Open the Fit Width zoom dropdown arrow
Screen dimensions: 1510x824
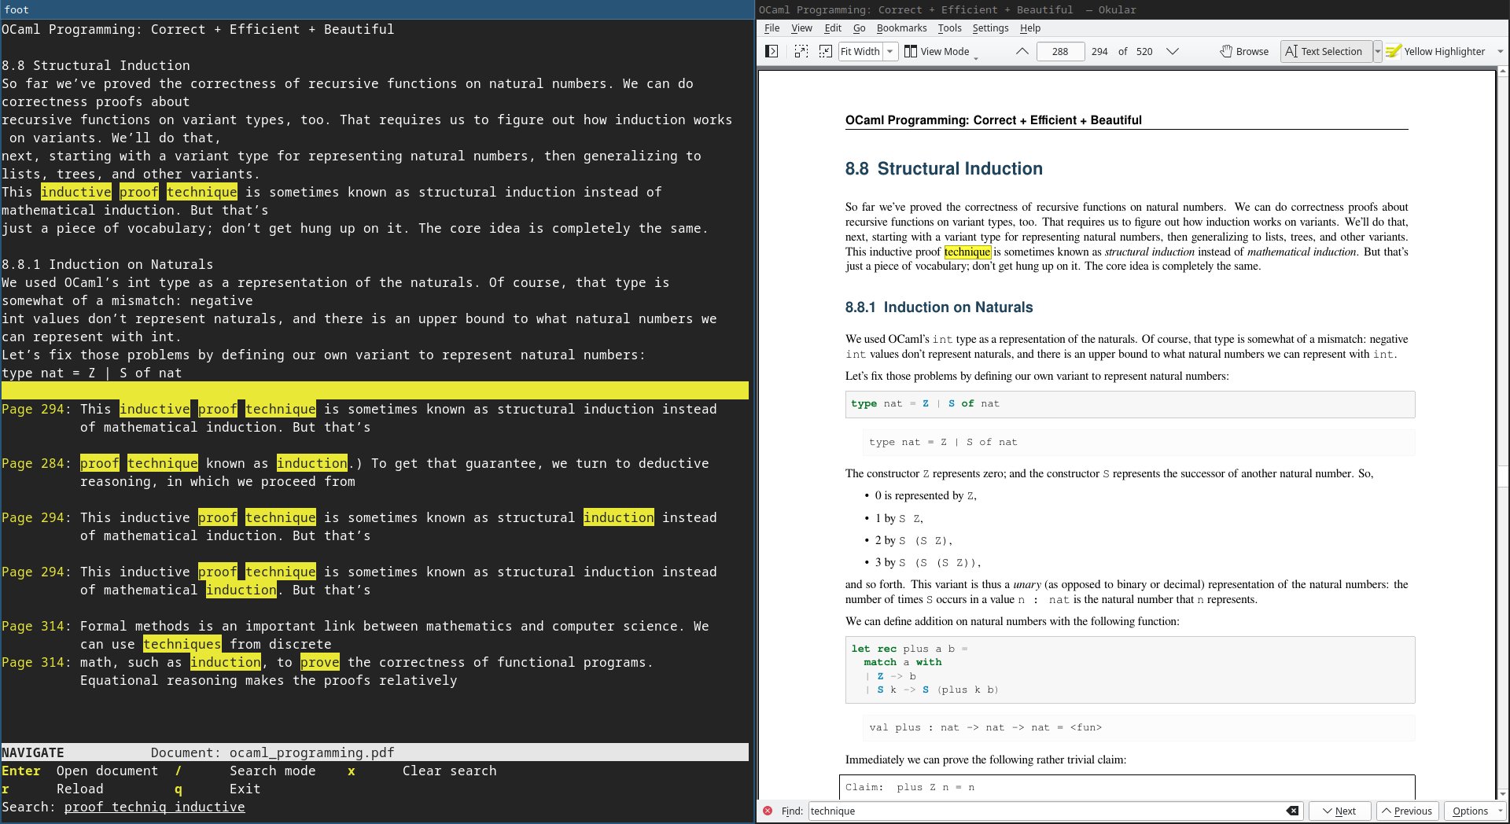click(x=890, y=51)
